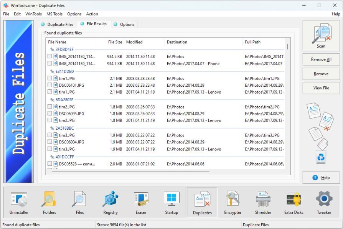343x229 pixels.
Task: Click pin icon of group 6DA2803E
Action: 52,100
